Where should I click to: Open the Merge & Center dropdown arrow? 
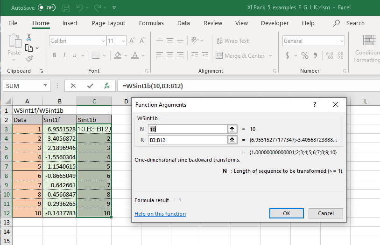pos(270,55)
